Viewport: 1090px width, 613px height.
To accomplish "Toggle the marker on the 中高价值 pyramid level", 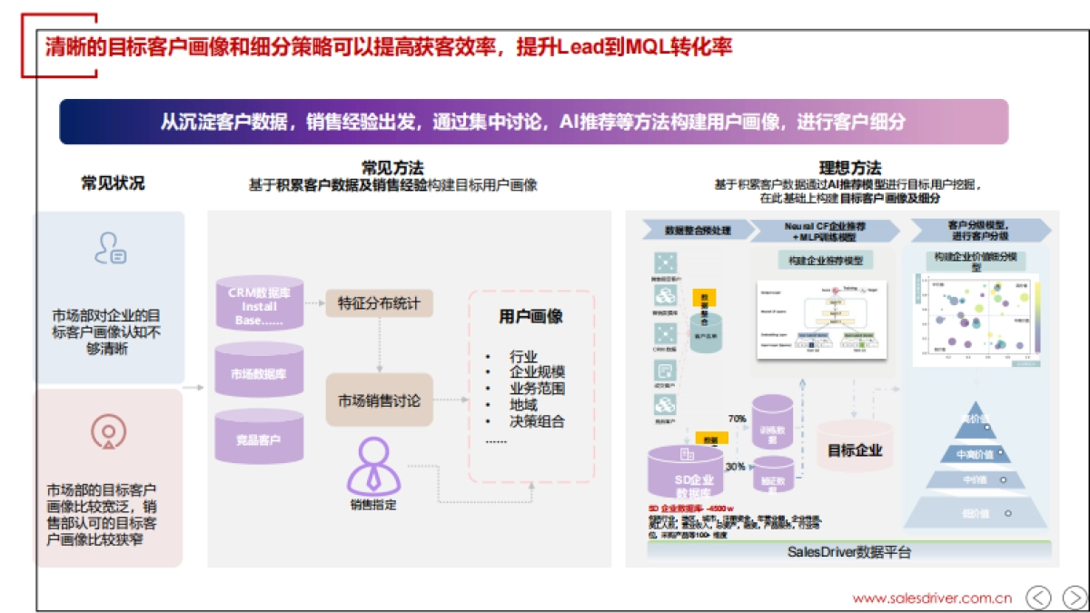I will pyautogui.click(x=1000, y=452).
